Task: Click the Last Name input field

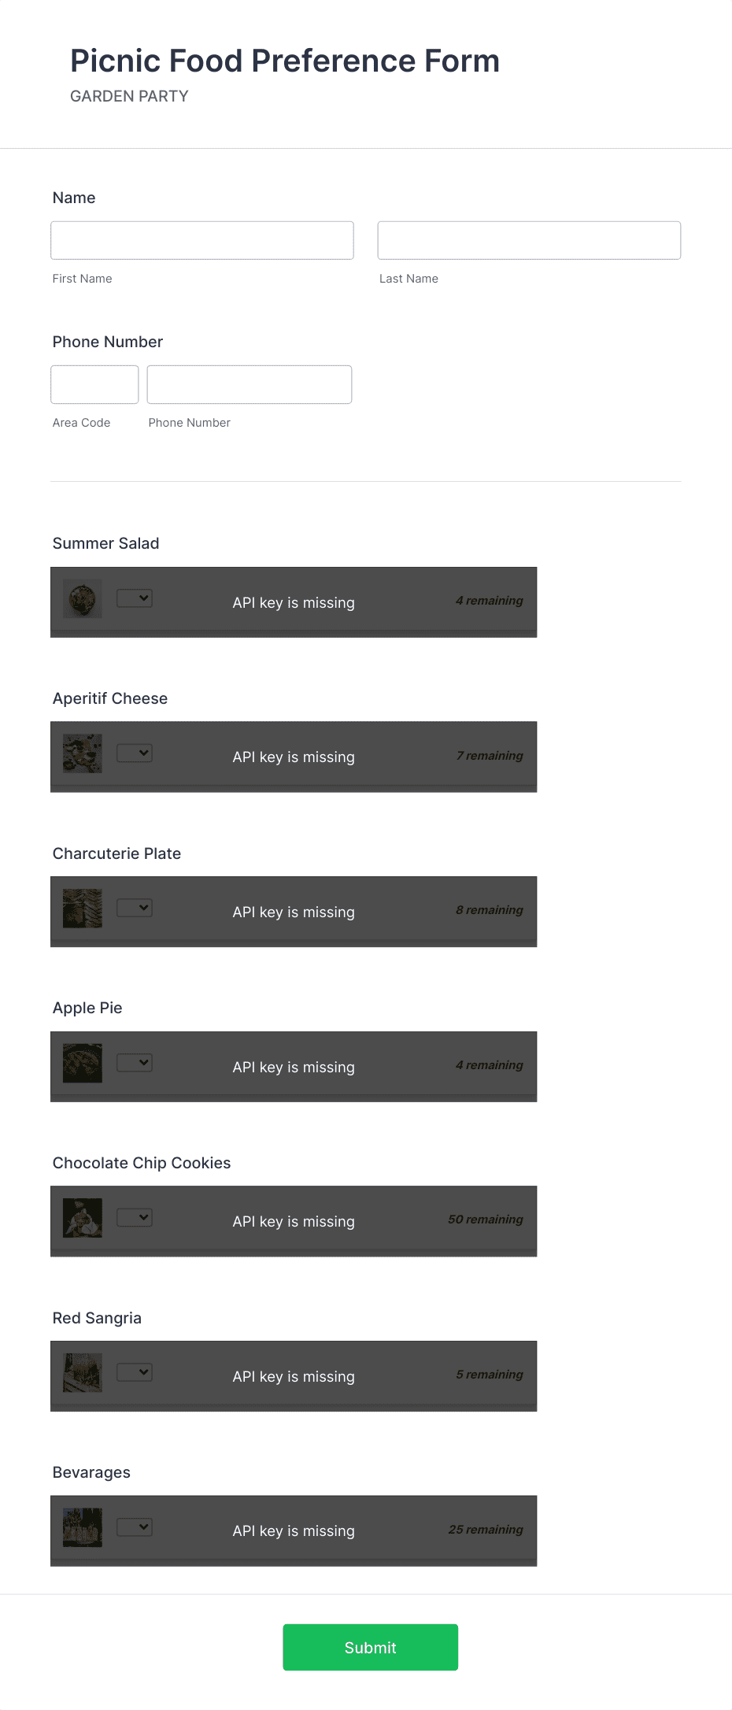Action: [528, 240]
